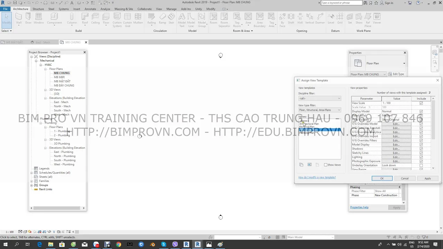Select the Ramp tool
The image size is (443, 249).
coord(162,19)
